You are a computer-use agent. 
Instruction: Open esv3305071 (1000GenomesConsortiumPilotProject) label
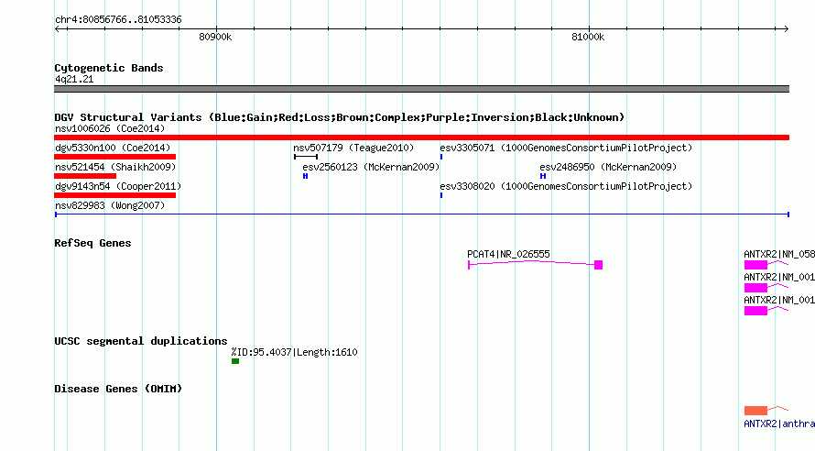click(x=566, y=148)
